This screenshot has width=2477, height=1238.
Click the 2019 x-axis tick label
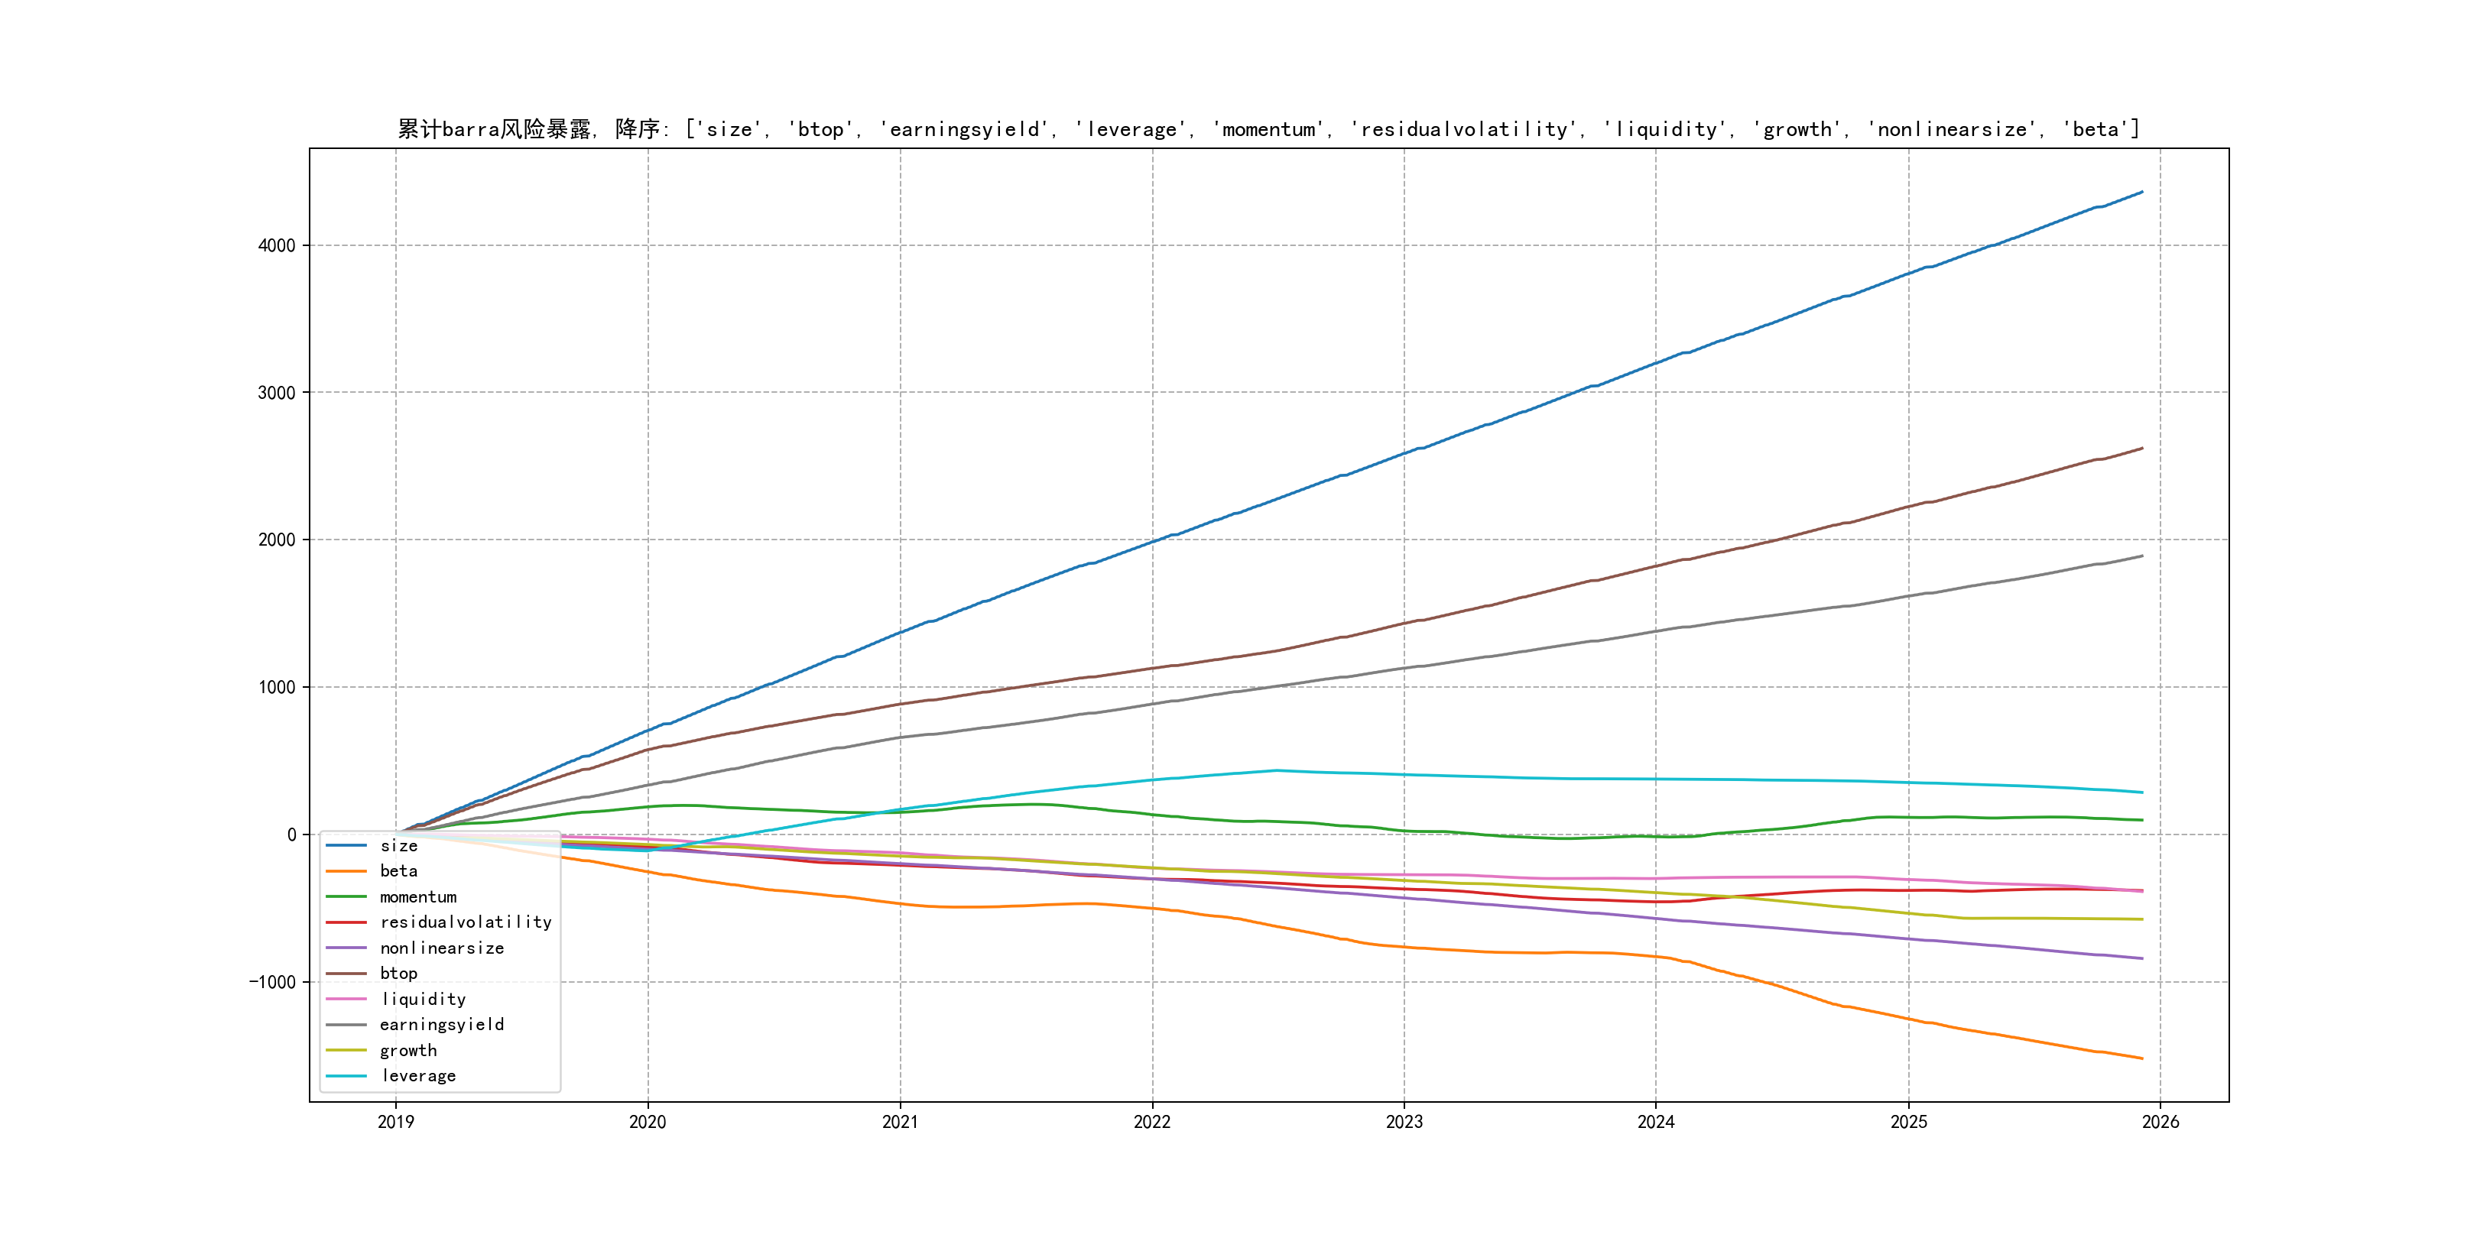395,1122
